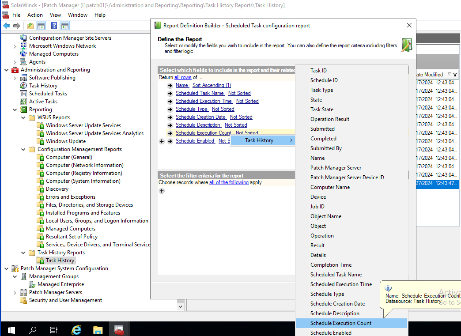The image size is (461, 336).
Task: Open the Task History submenu item
Action: pyautogui.click(x=263, y=140)
